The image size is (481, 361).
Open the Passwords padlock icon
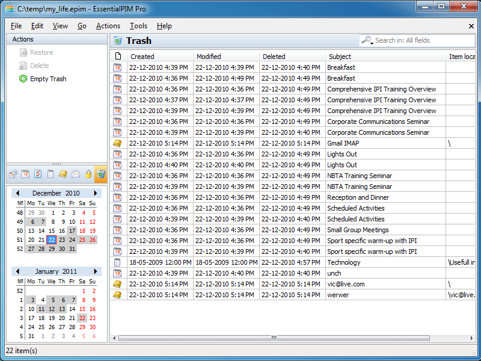coord(88,174)
